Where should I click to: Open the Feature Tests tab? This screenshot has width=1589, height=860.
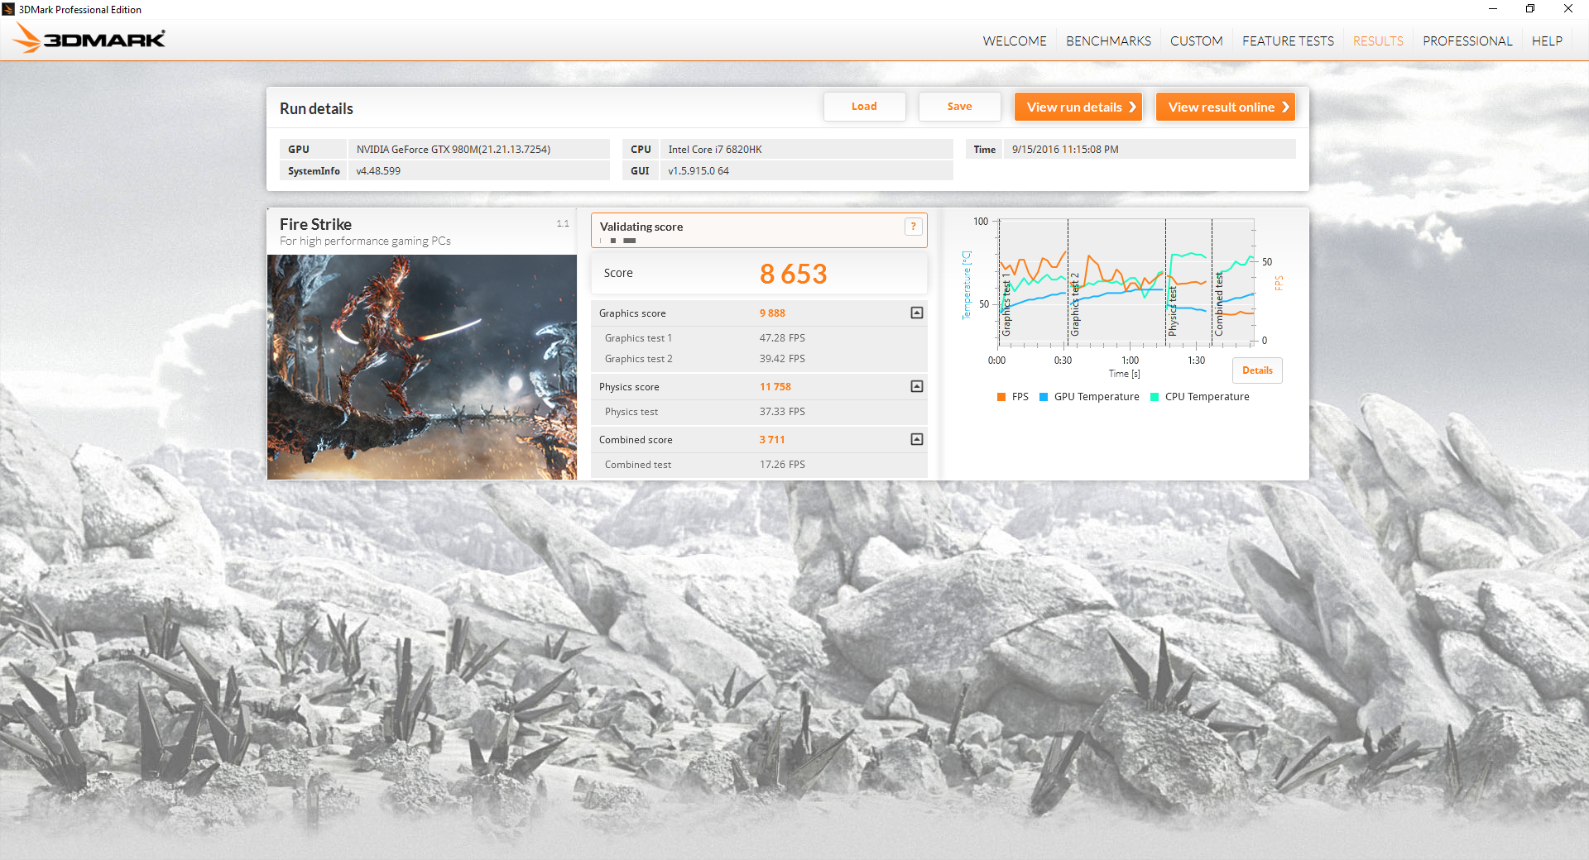(1288, 41)
